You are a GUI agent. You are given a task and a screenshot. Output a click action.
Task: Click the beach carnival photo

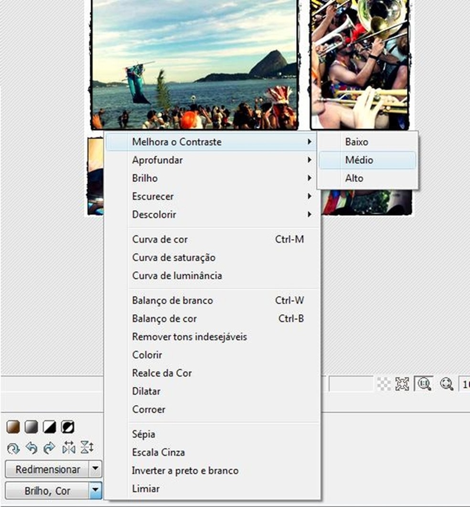194,64
